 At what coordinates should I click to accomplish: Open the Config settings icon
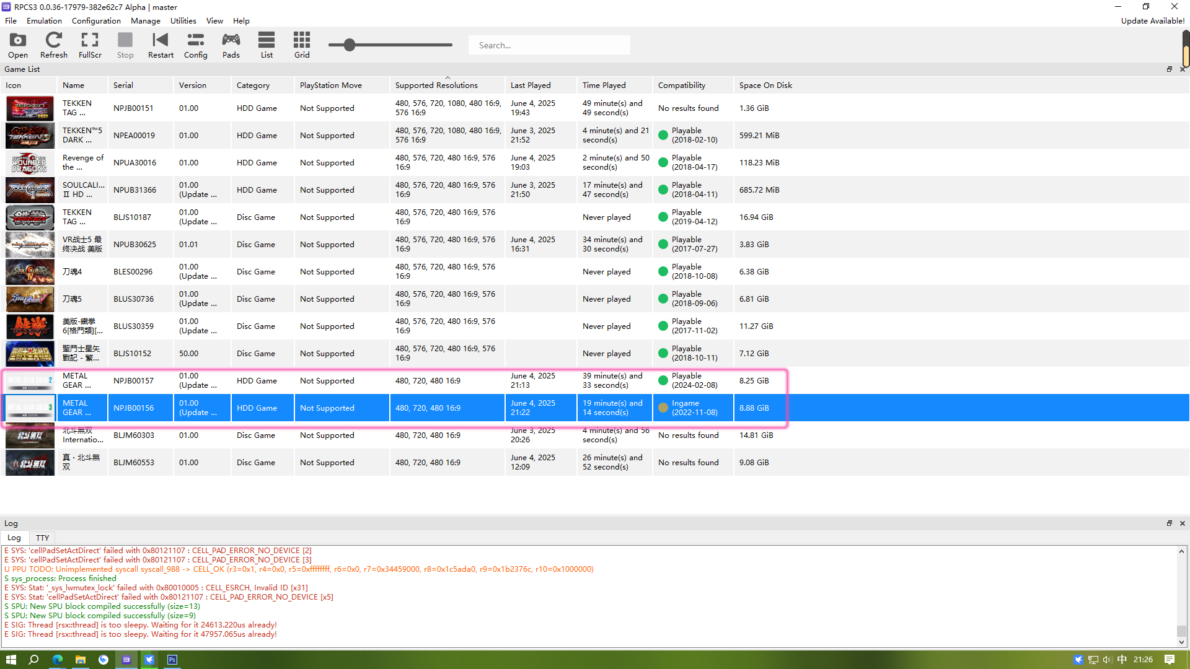tap(196, 45)
